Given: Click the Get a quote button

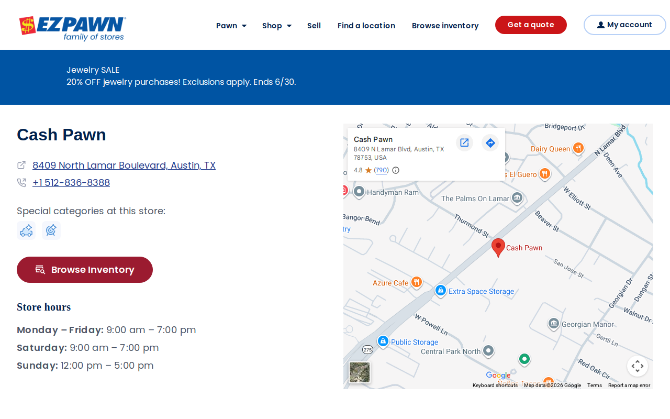Looking at the screenshot, I should 531,25.
